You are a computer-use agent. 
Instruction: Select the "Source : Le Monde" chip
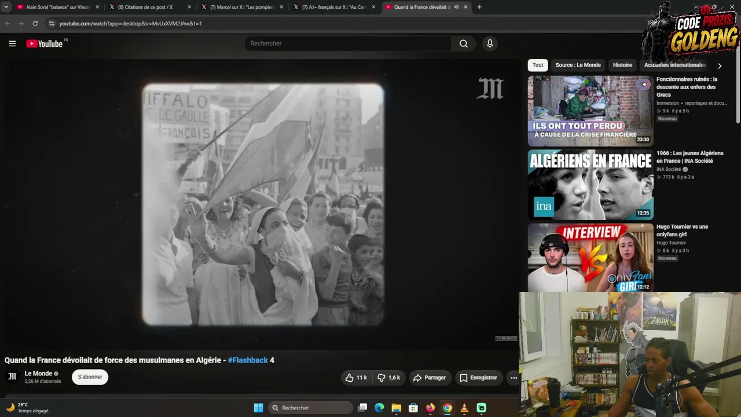(578, 65)
